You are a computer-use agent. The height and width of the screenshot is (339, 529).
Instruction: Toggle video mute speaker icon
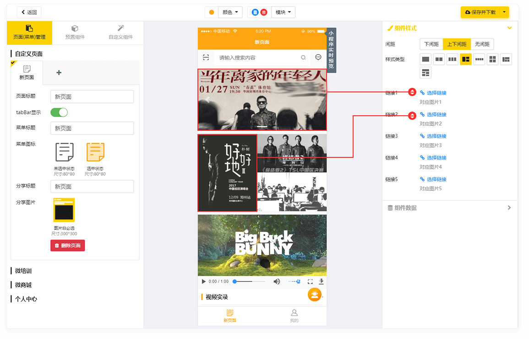pos(277,281)
